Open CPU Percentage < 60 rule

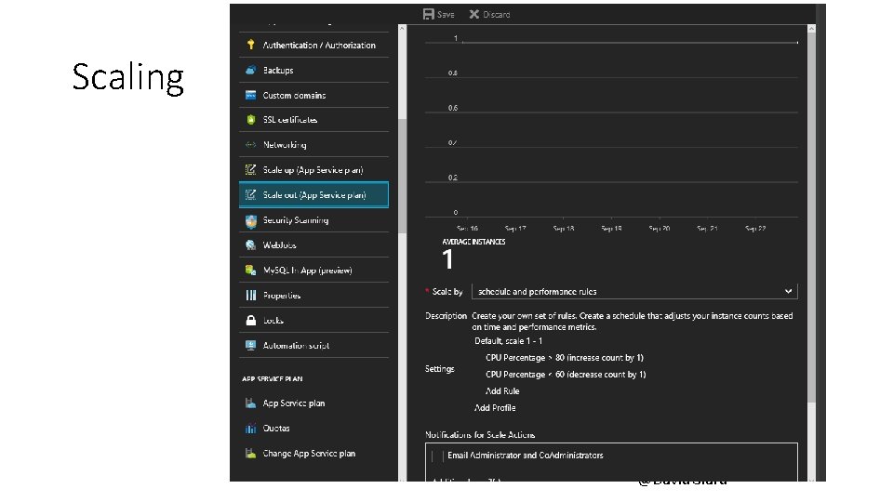(566, 374)
